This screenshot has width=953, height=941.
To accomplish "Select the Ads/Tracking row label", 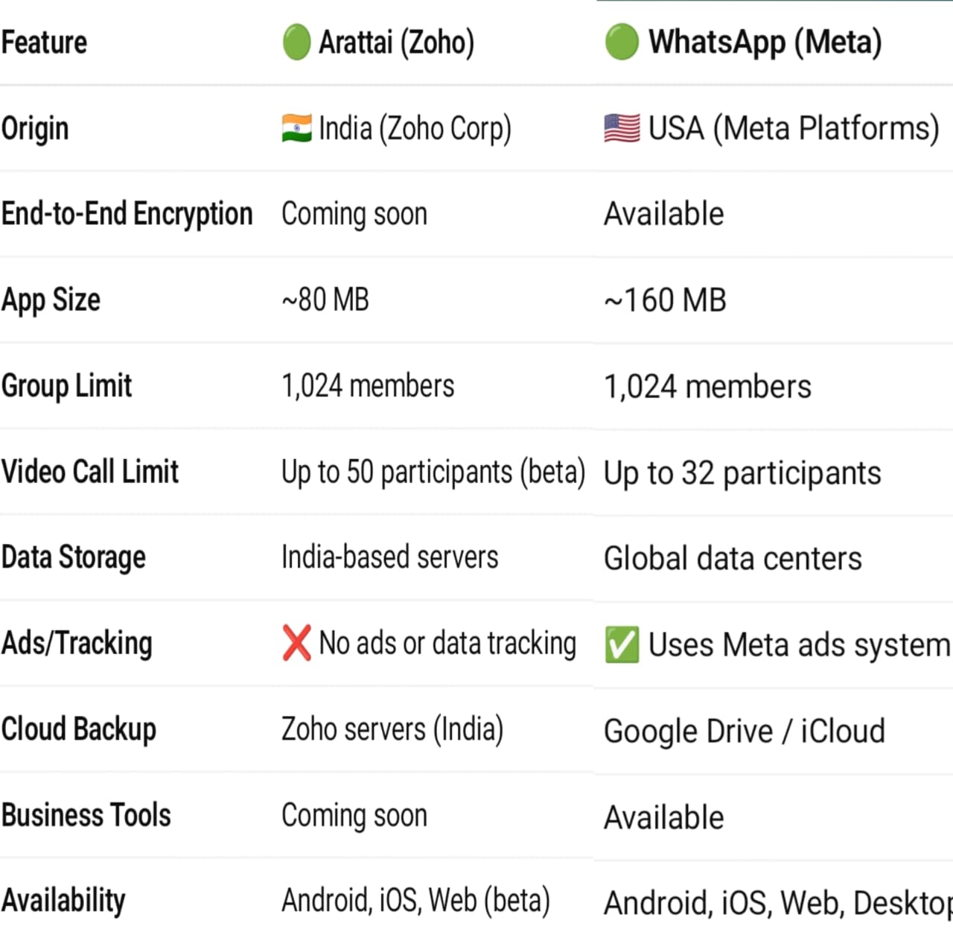I will 77,643.
